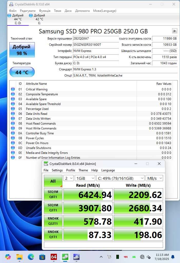Open the Диск menu
The image size is (180, 263).
tap(68, 11)
